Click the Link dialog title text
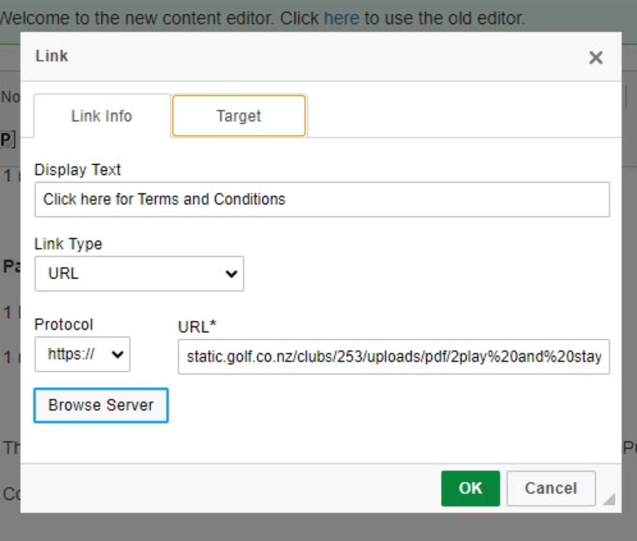The height and width of the screenshot is (541, 637). [x=52, y=56]
